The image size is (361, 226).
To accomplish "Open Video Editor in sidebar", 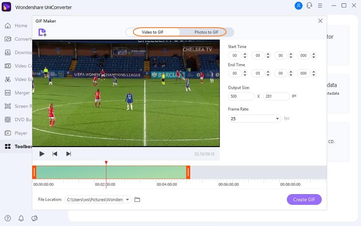I will click(x=18, y=79).
